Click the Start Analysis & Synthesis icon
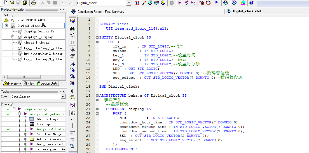The width and height of the screenshot is (309, 153). click(186, 3)
